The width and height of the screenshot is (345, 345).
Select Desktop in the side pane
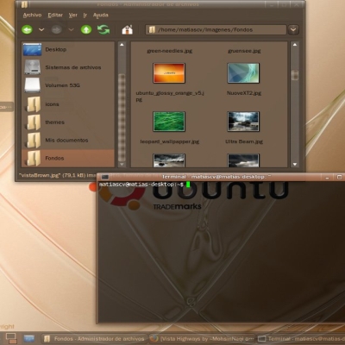(x=68, y=49)
